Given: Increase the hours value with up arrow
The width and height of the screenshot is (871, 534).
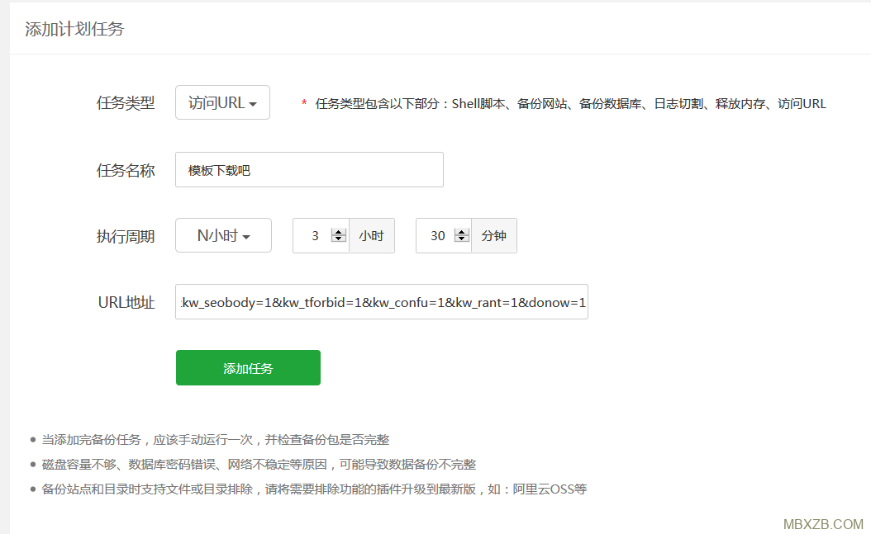Looking at the screenshot, I should pos(338,232).
